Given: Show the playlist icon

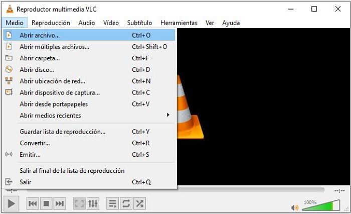Looking at the screenshot, I should click(x=113, y=203).
